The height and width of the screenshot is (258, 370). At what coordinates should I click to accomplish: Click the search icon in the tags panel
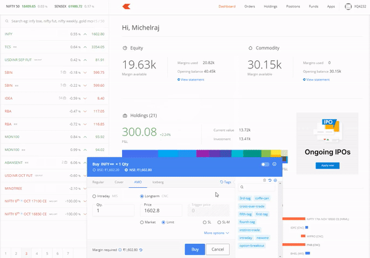tap(242, 187)
